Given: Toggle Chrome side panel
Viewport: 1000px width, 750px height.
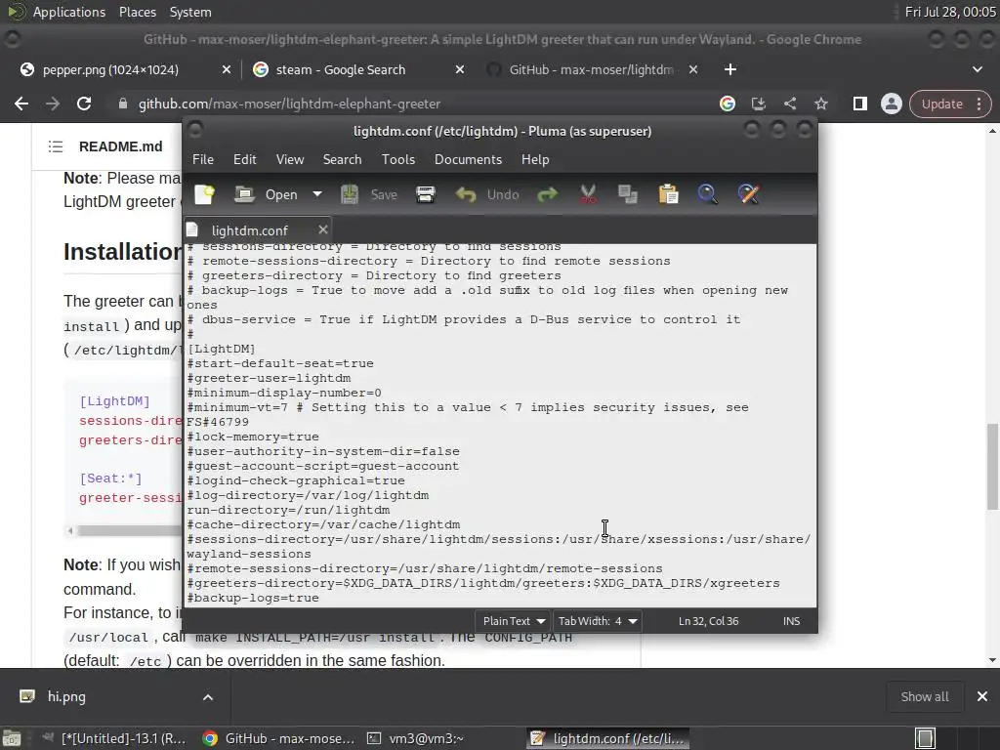Looking at the screenshot, I should tap(859, 104).
